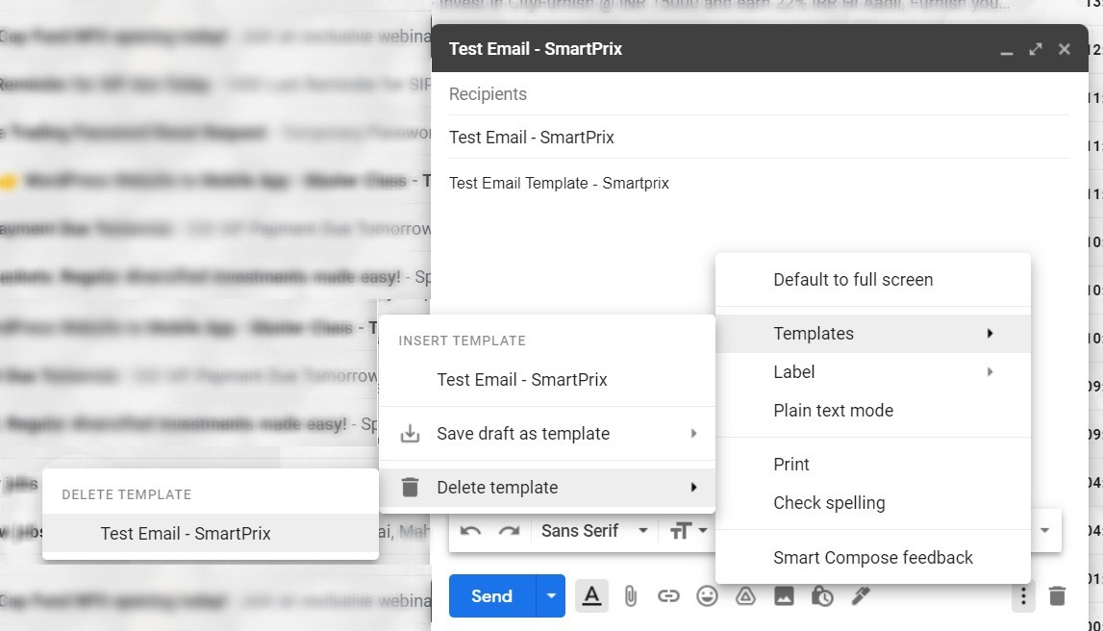Attach a file using the paperclip icon
This screenshot has height=631, width=1103.
tap(631, 595)
